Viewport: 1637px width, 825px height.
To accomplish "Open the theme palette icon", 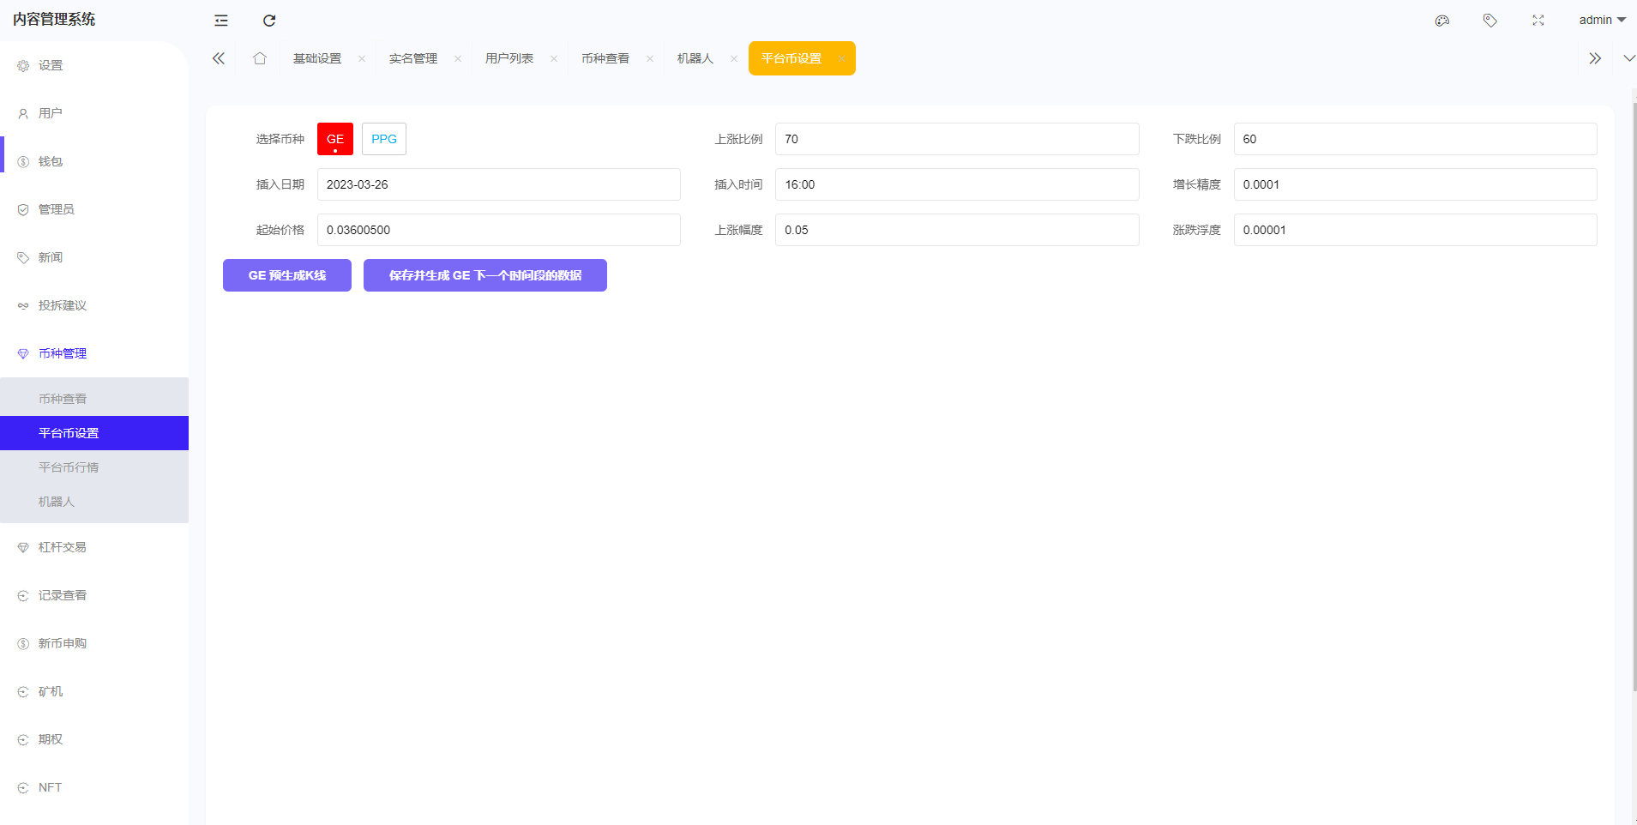I will pos(1442,21).
